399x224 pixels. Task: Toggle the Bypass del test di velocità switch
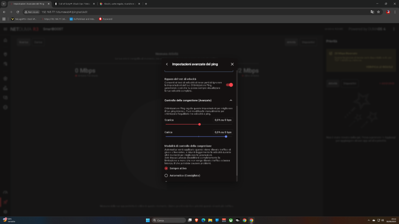[229, 85]
